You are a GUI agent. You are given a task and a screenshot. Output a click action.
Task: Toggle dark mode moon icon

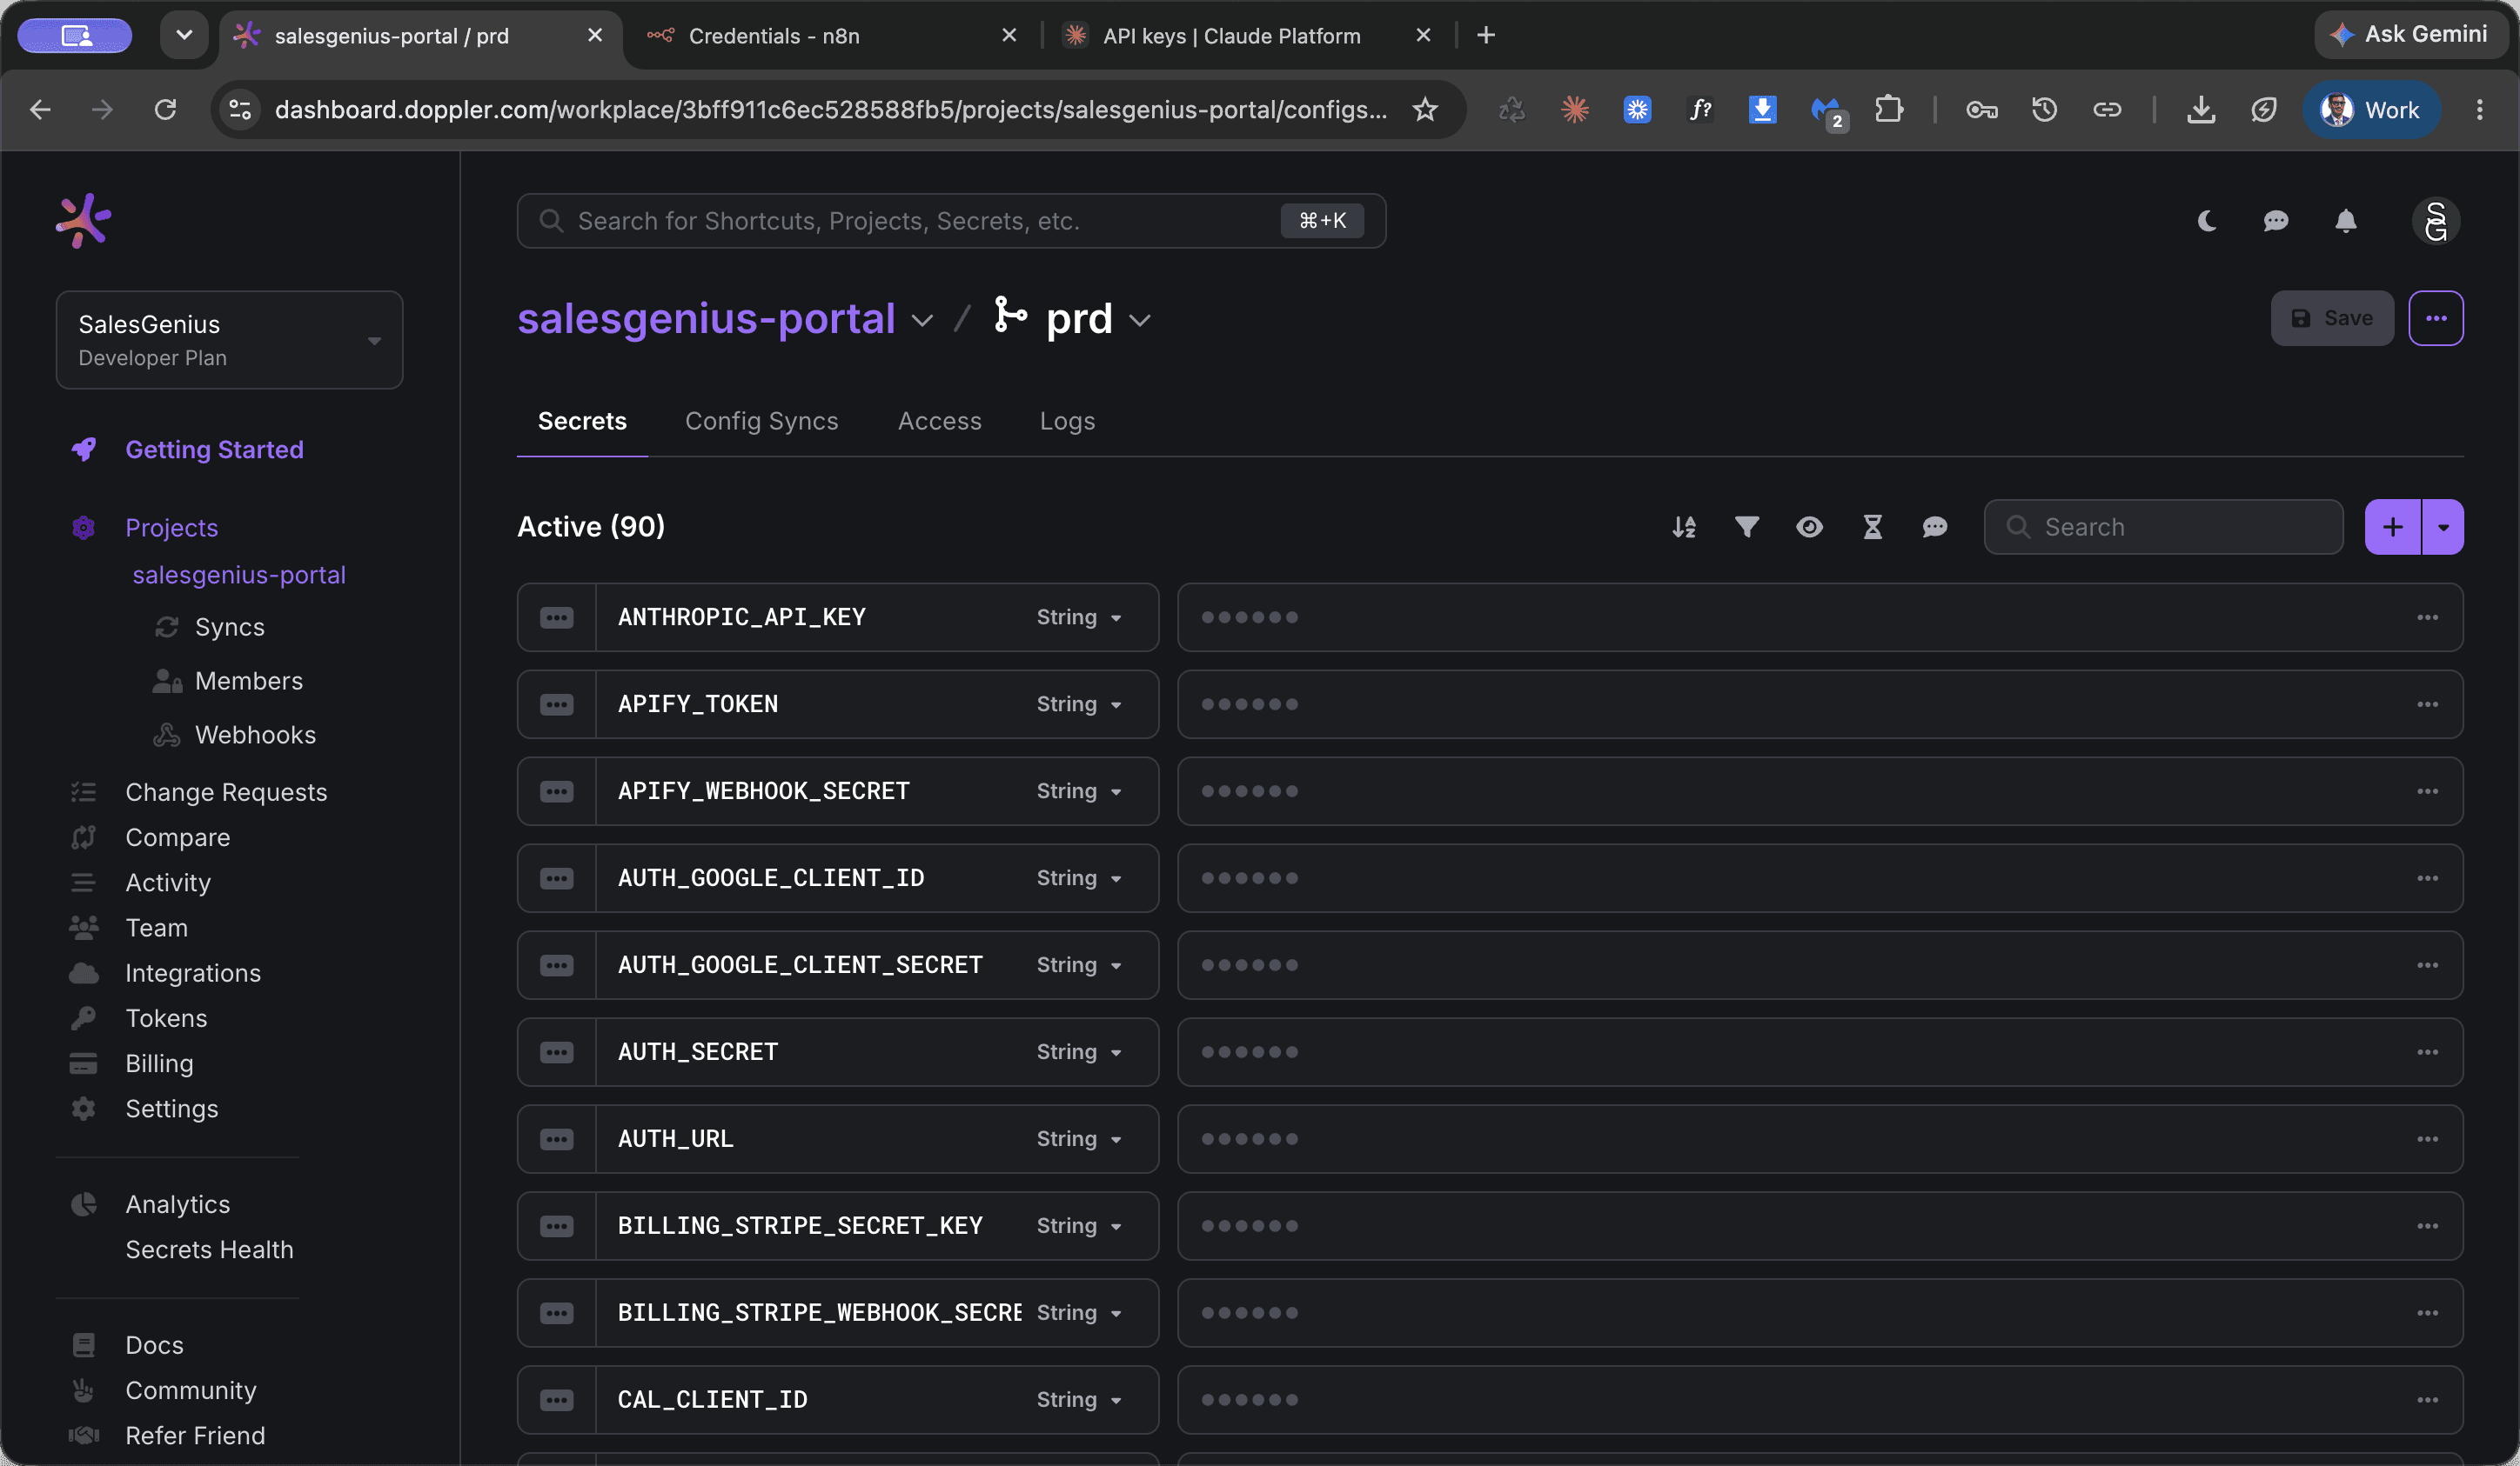click(2207, 221)
